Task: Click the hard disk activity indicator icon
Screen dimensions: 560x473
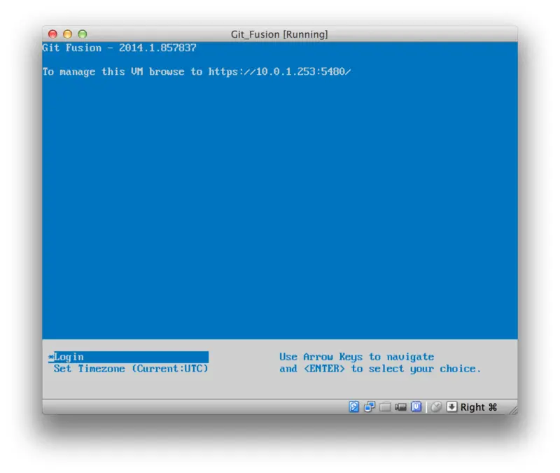Action: (354, 407)
